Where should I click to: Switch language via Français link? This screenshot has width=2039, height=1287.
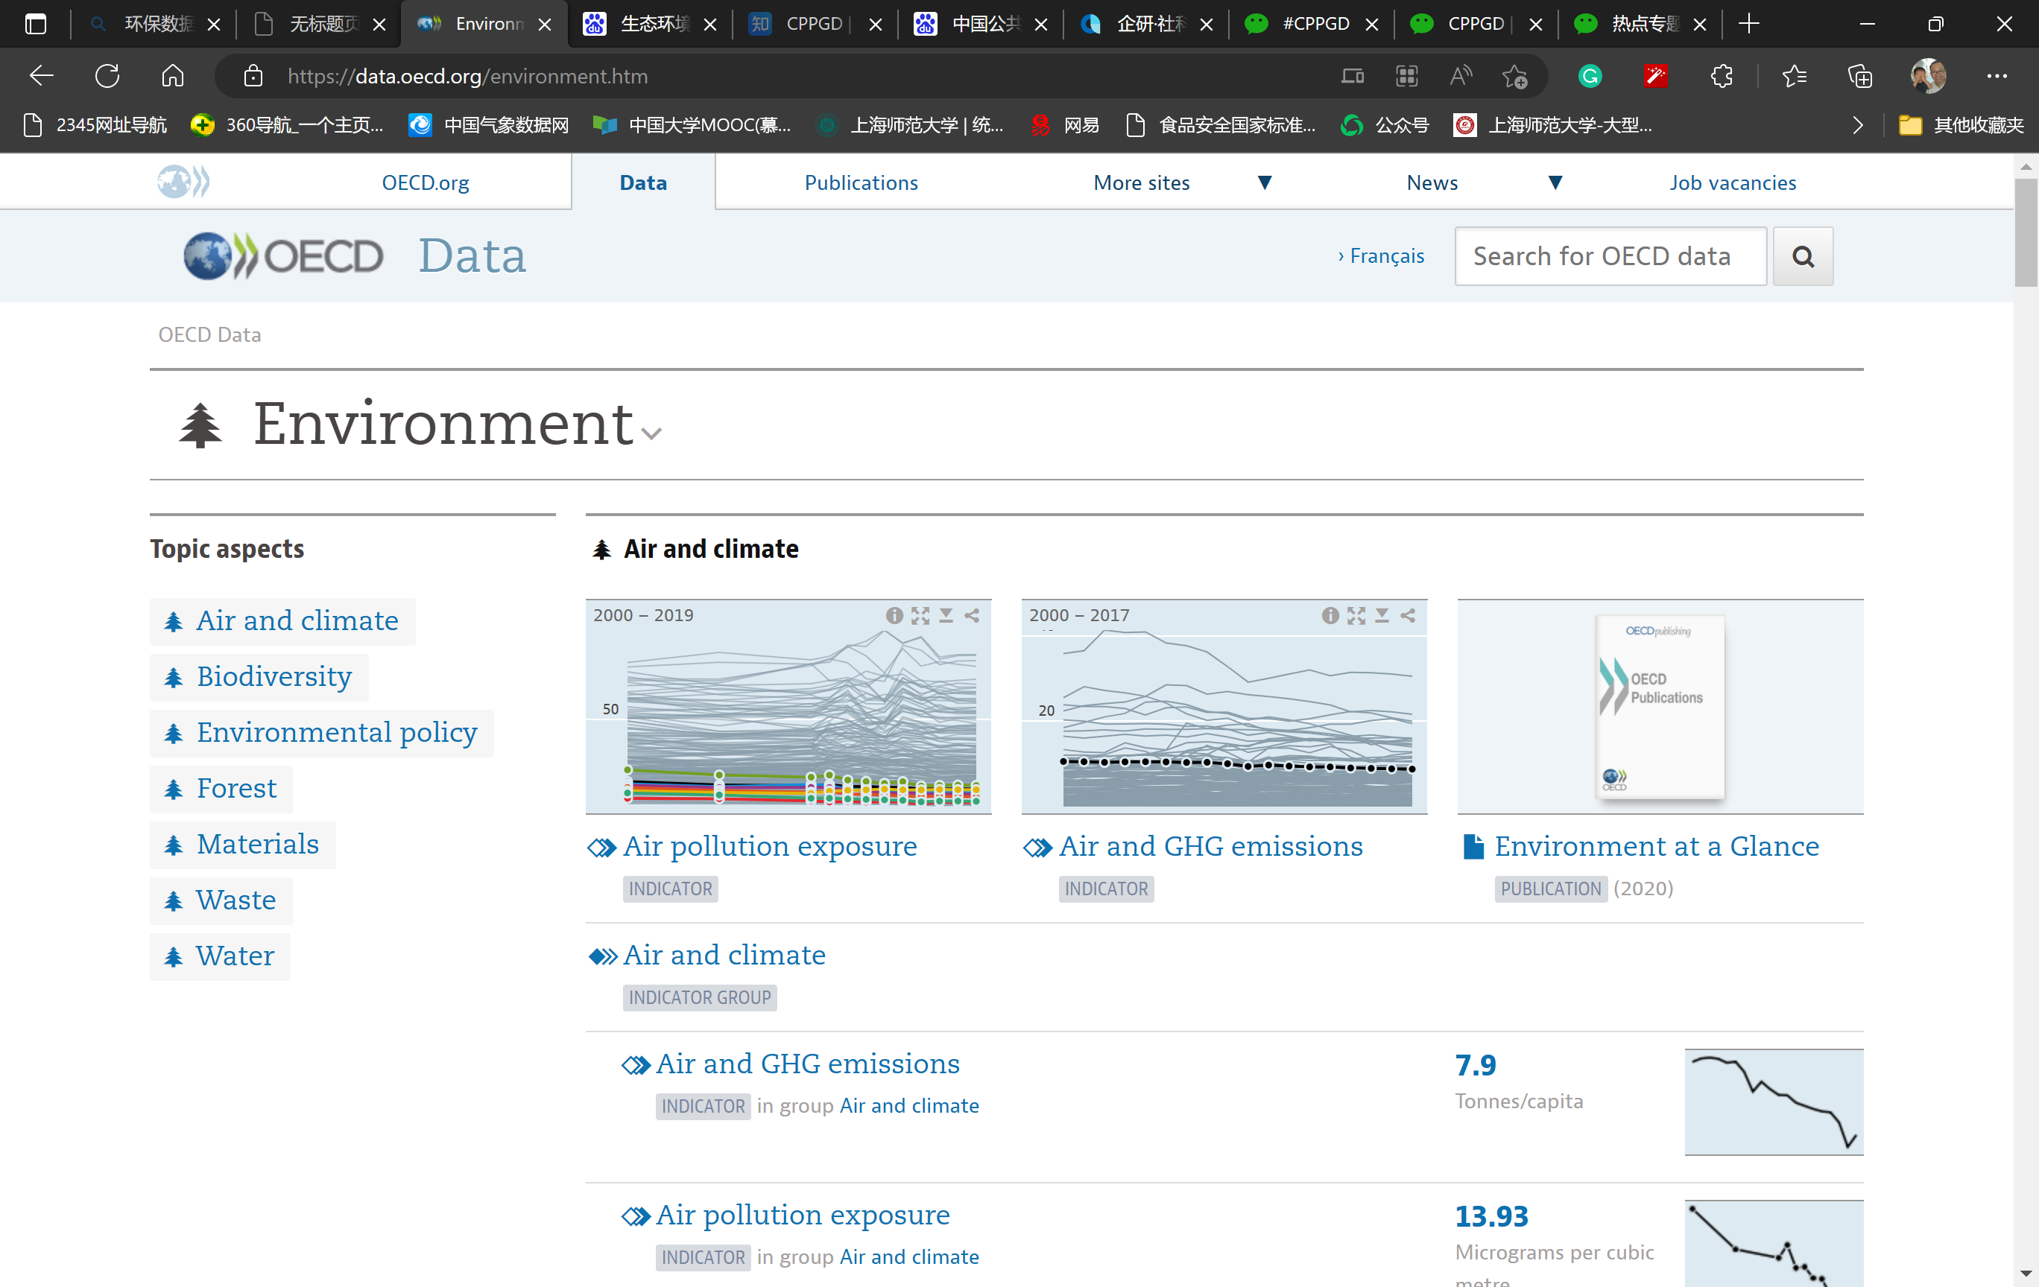point(1386,255)
